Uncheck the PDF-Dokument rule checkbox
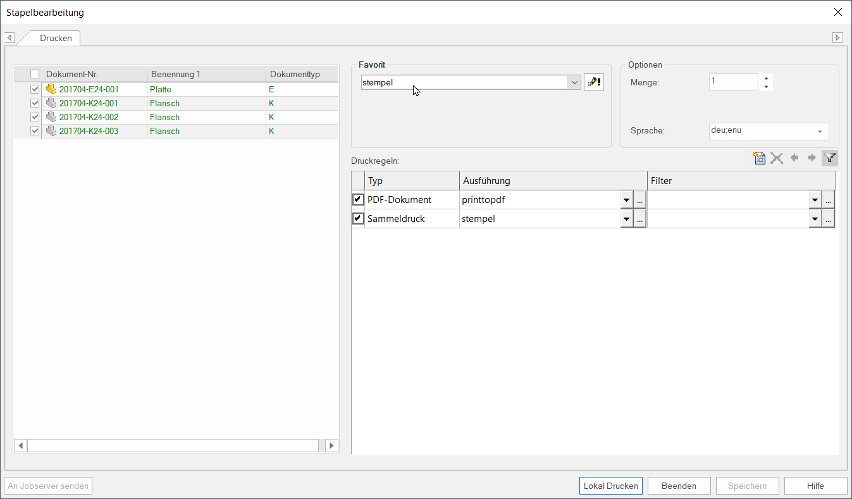 [358, 200]
